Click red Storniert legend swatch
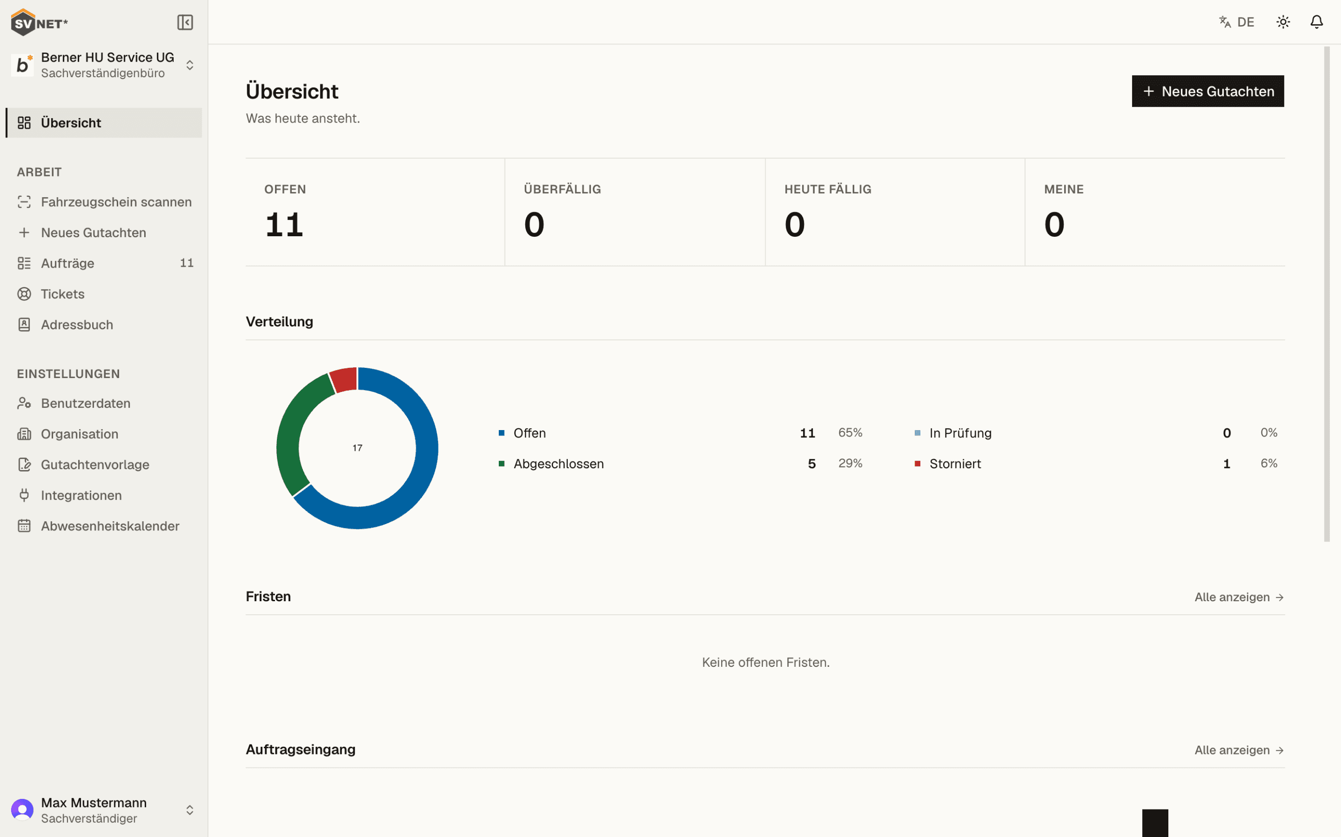This screenshot has height=837, width=1341. (x=917, y=463)
